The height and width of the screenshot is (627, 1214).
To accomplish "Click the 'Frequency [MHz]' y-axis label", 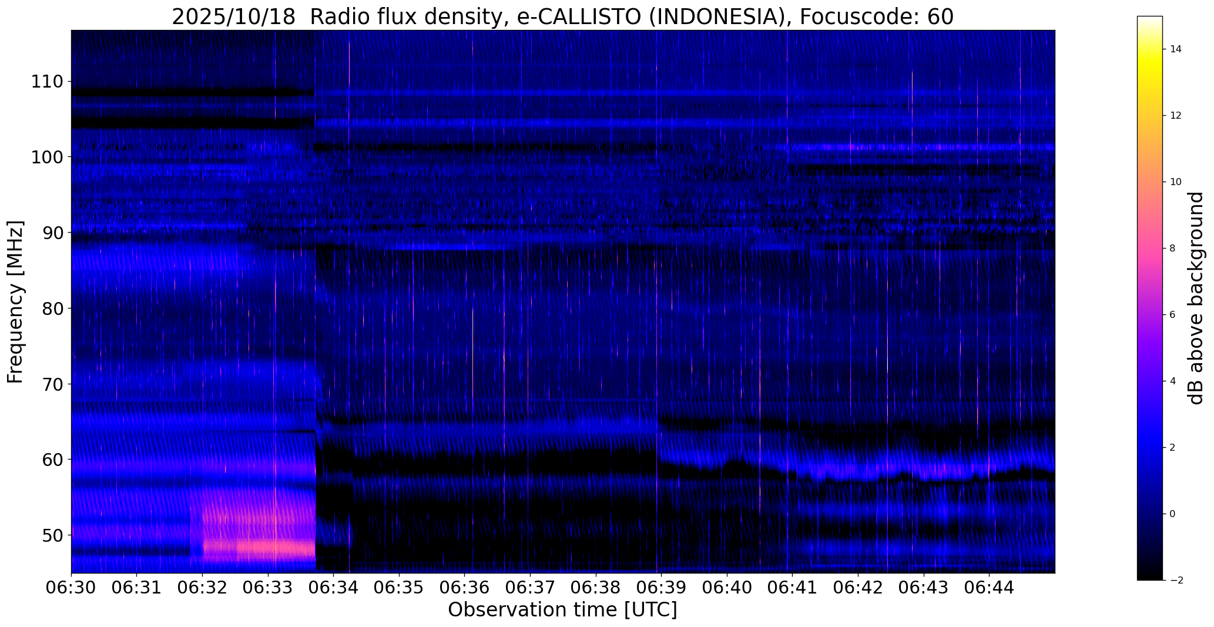I will point(16,302).
